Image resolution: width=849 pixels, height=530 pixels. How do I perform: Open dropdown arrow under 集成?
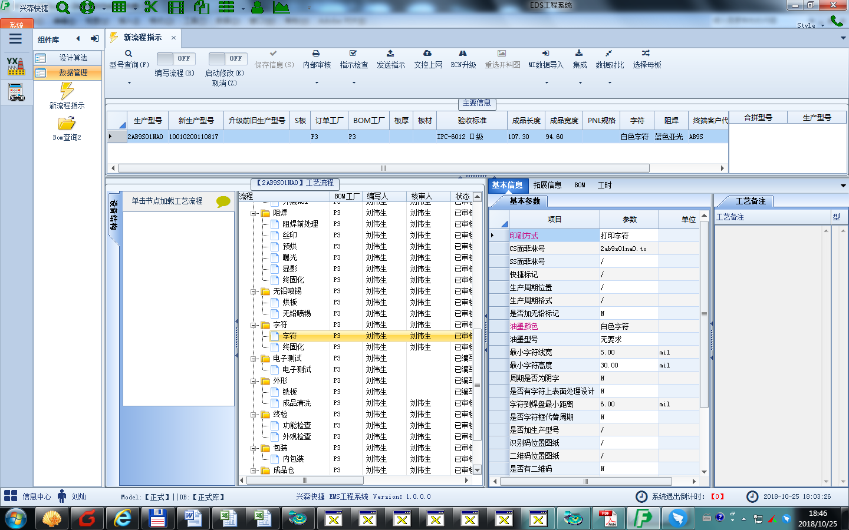(x=580, y=83)
